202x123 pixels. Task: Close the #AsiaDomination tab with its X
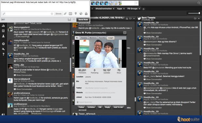[114, 9]
